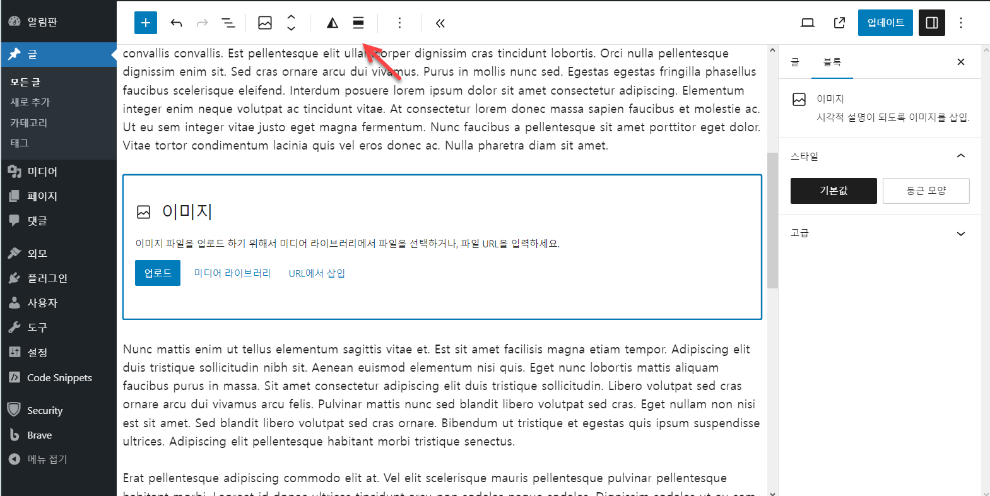The height and width of the screenshot is (496, 990).
Task: Click the Security shield icon
Action: pyautogui.click(x=14, y=410)
